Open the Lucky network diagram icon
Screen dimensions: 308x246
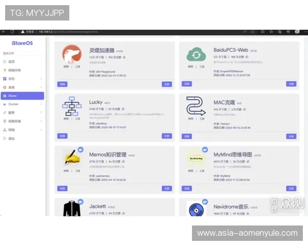click(72, 106)
